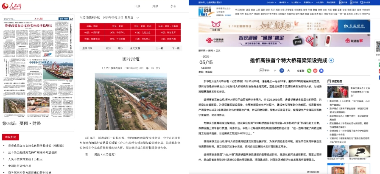This screenshot has height=174, width=380.
Task: Go to page 01版 要闻
Action: [x=92, y=26]
